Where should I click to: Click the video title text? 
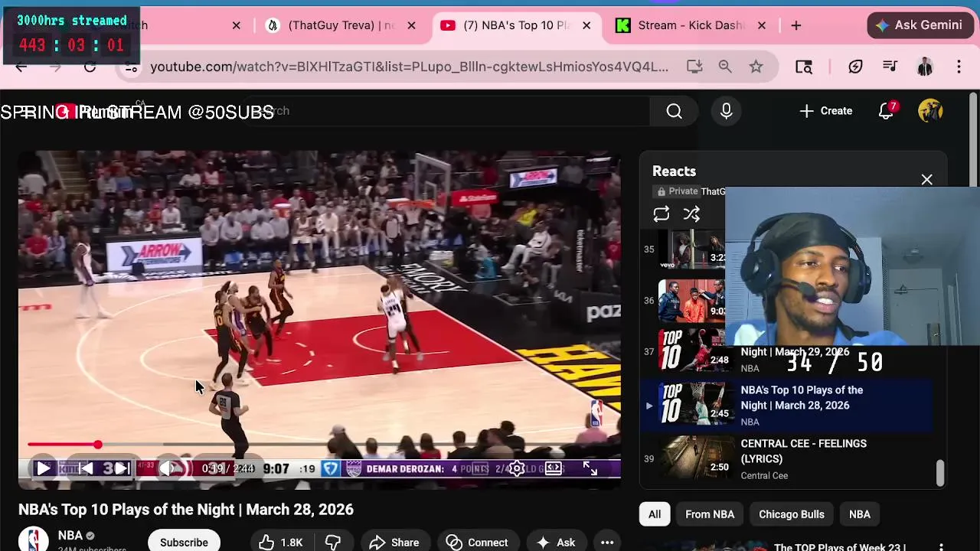tap(186, 510)
